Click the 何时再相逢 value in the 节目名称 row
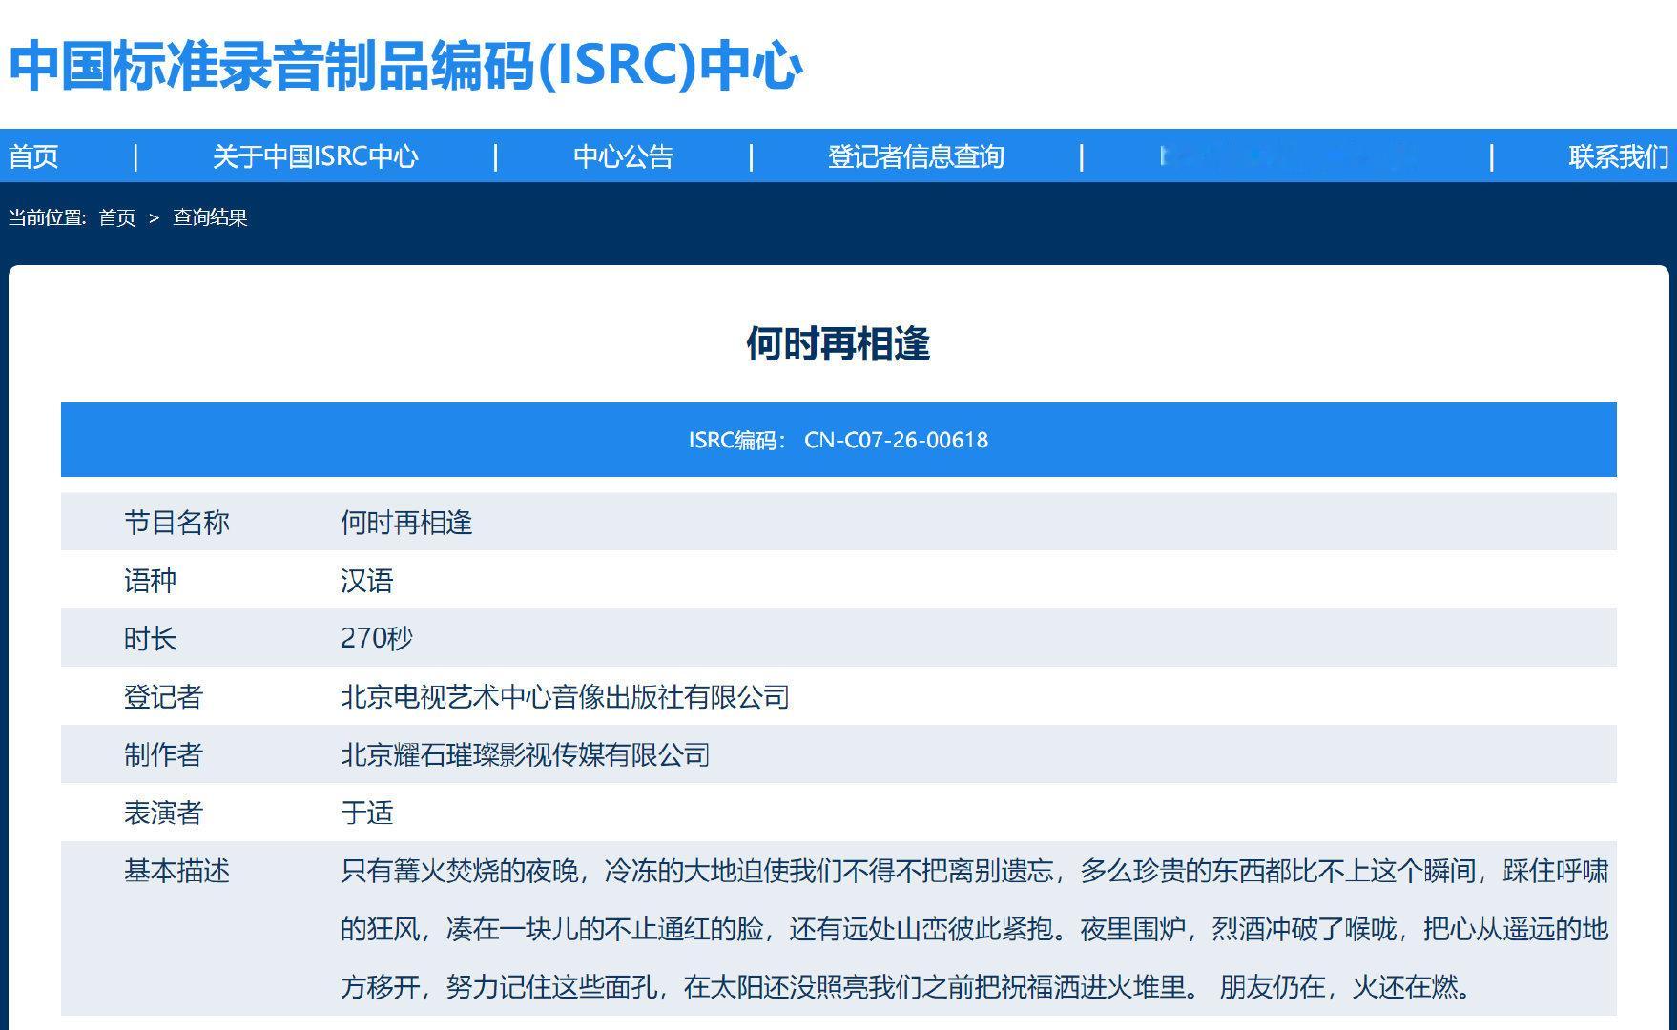The height and width of the screenshot is (1030, 1677). point(406,523)
